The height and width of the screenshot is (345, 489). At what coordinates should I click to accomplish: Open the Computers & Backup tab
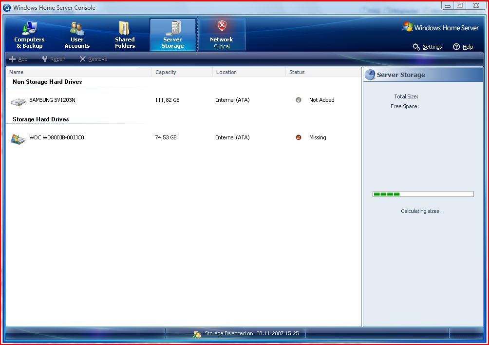click(x=29, y=35)
